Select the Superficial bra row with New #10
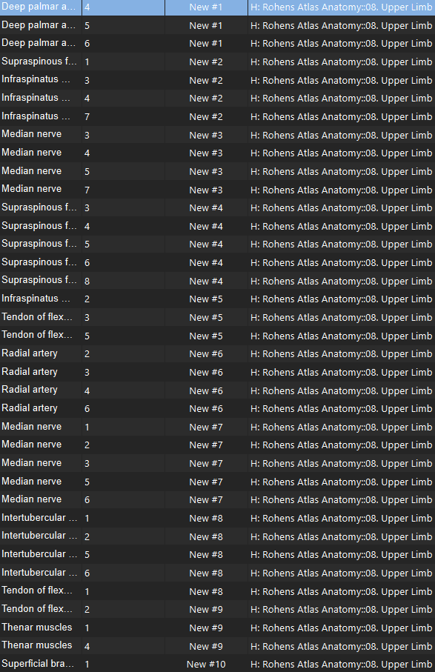This screenshot has width=435, height=672. [x=217, y=664]
